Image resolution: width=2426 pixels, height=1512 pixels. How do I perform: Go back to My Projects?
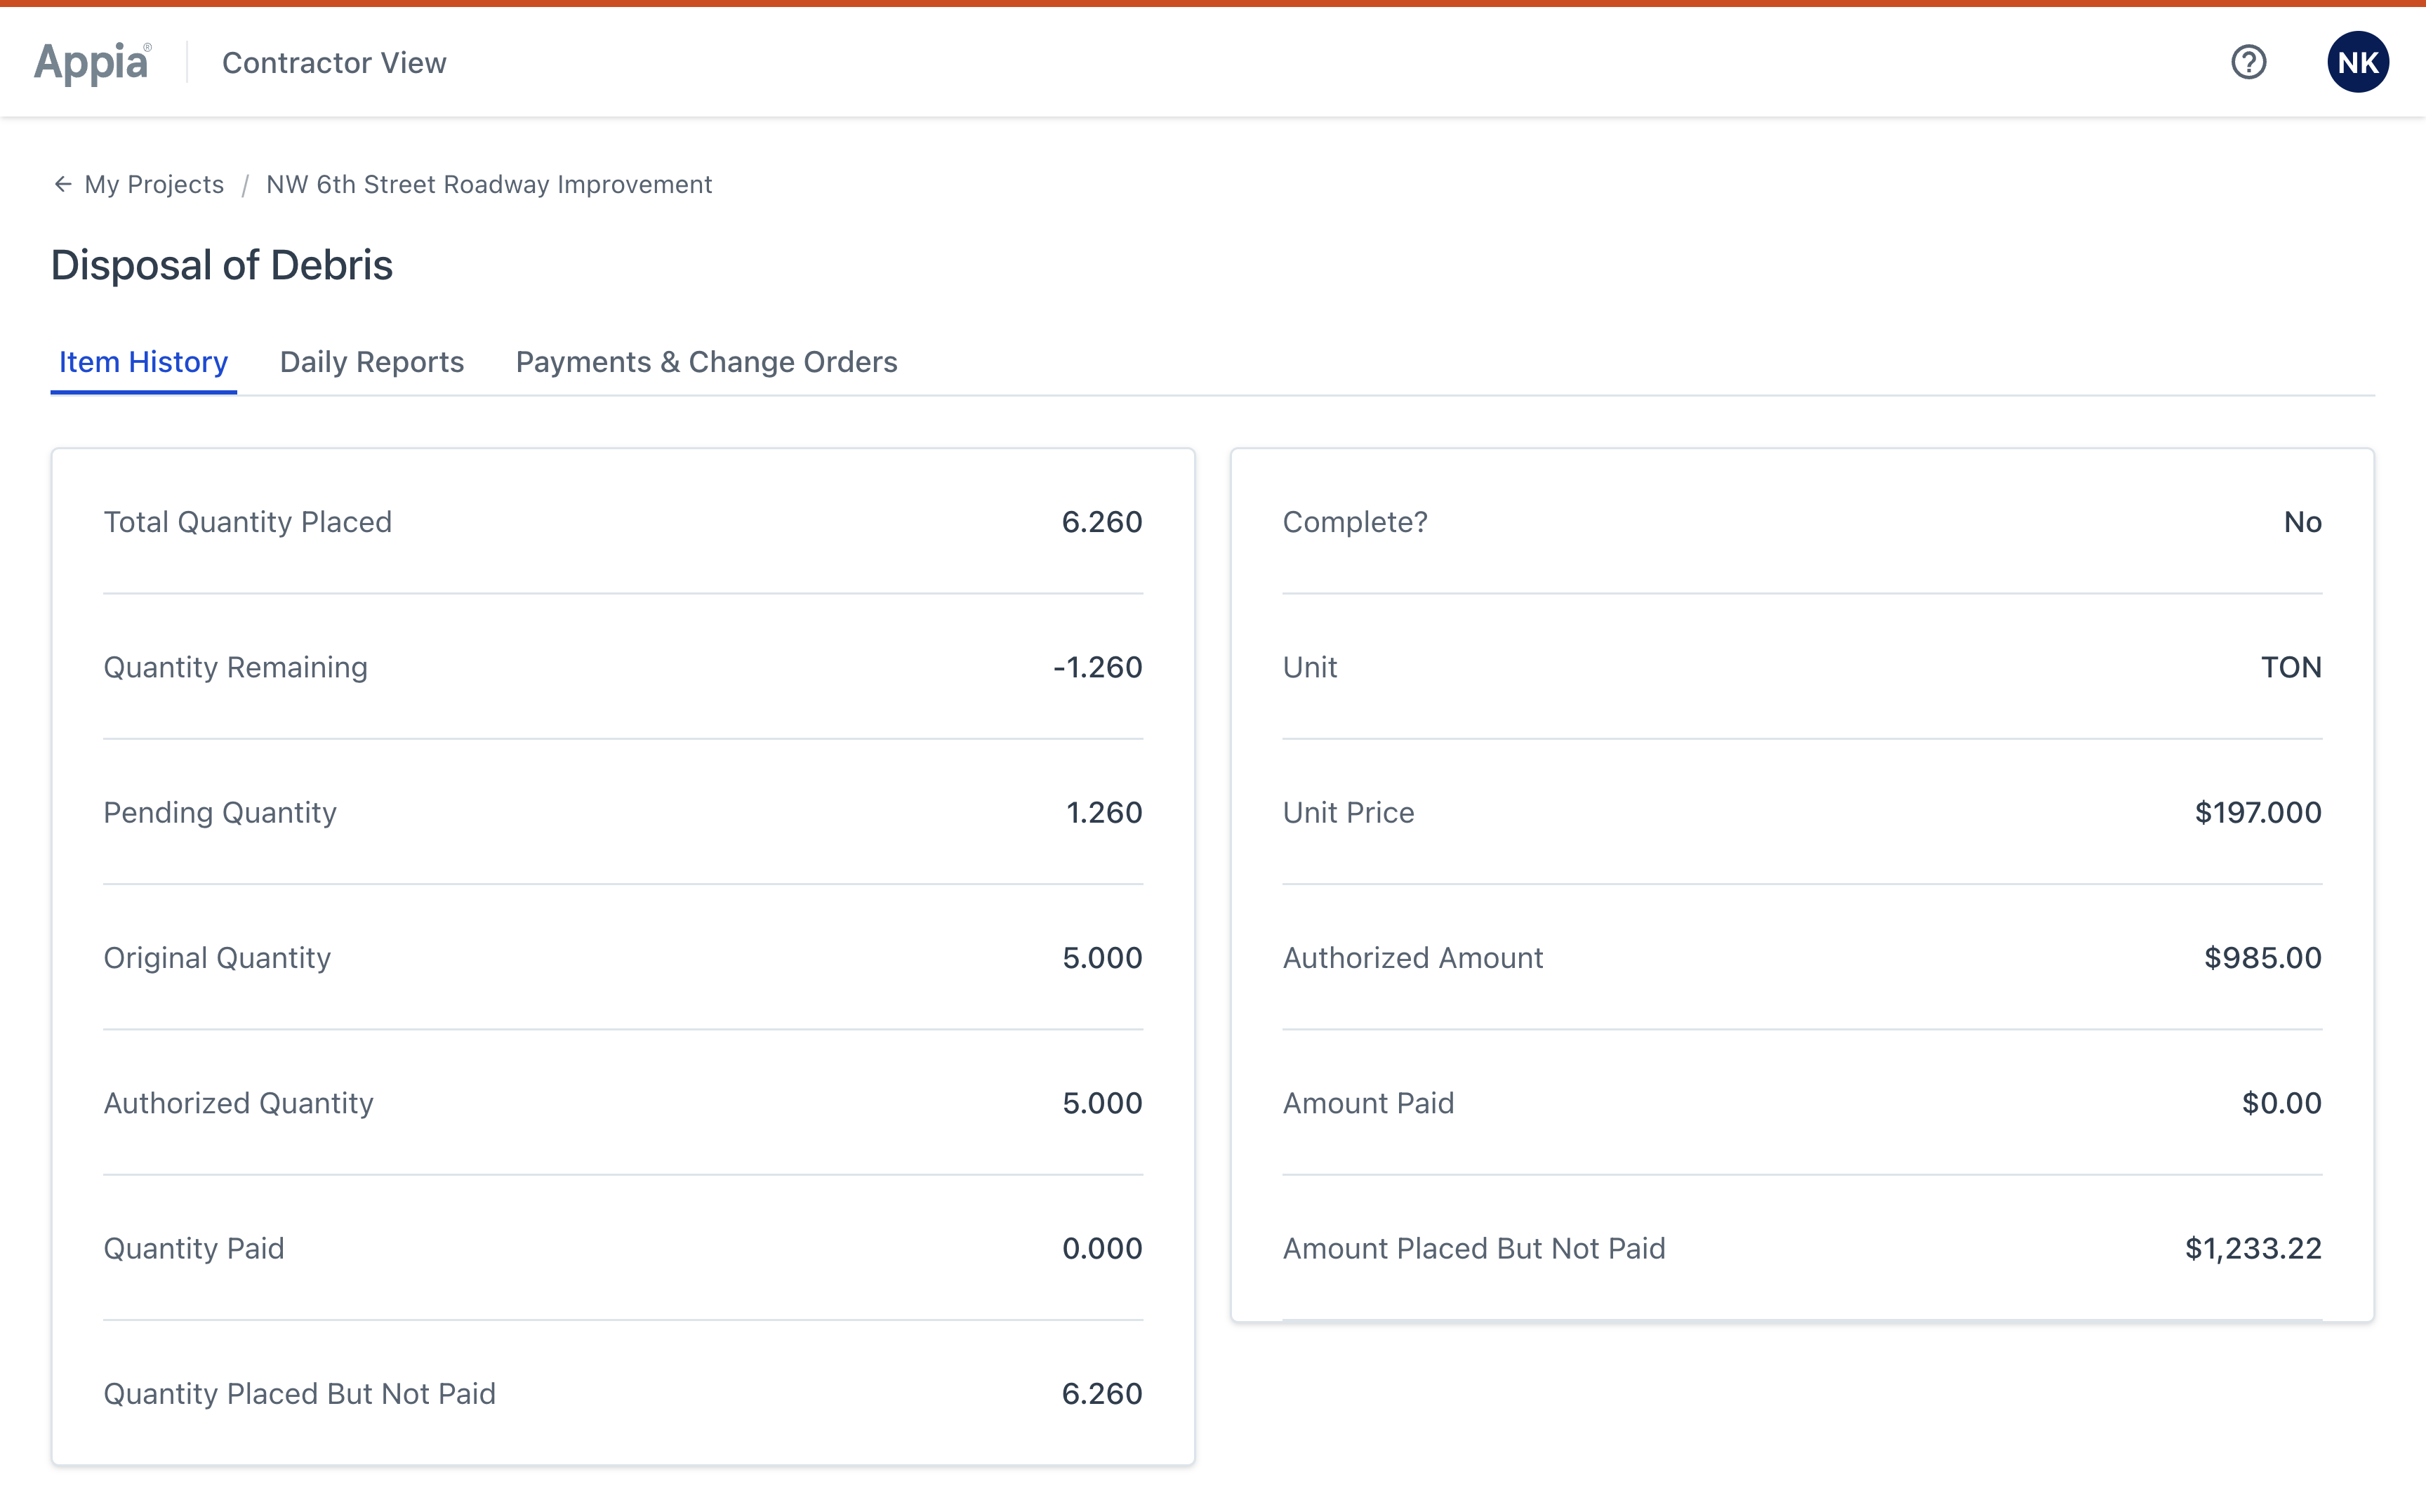[x=154, y=184]
